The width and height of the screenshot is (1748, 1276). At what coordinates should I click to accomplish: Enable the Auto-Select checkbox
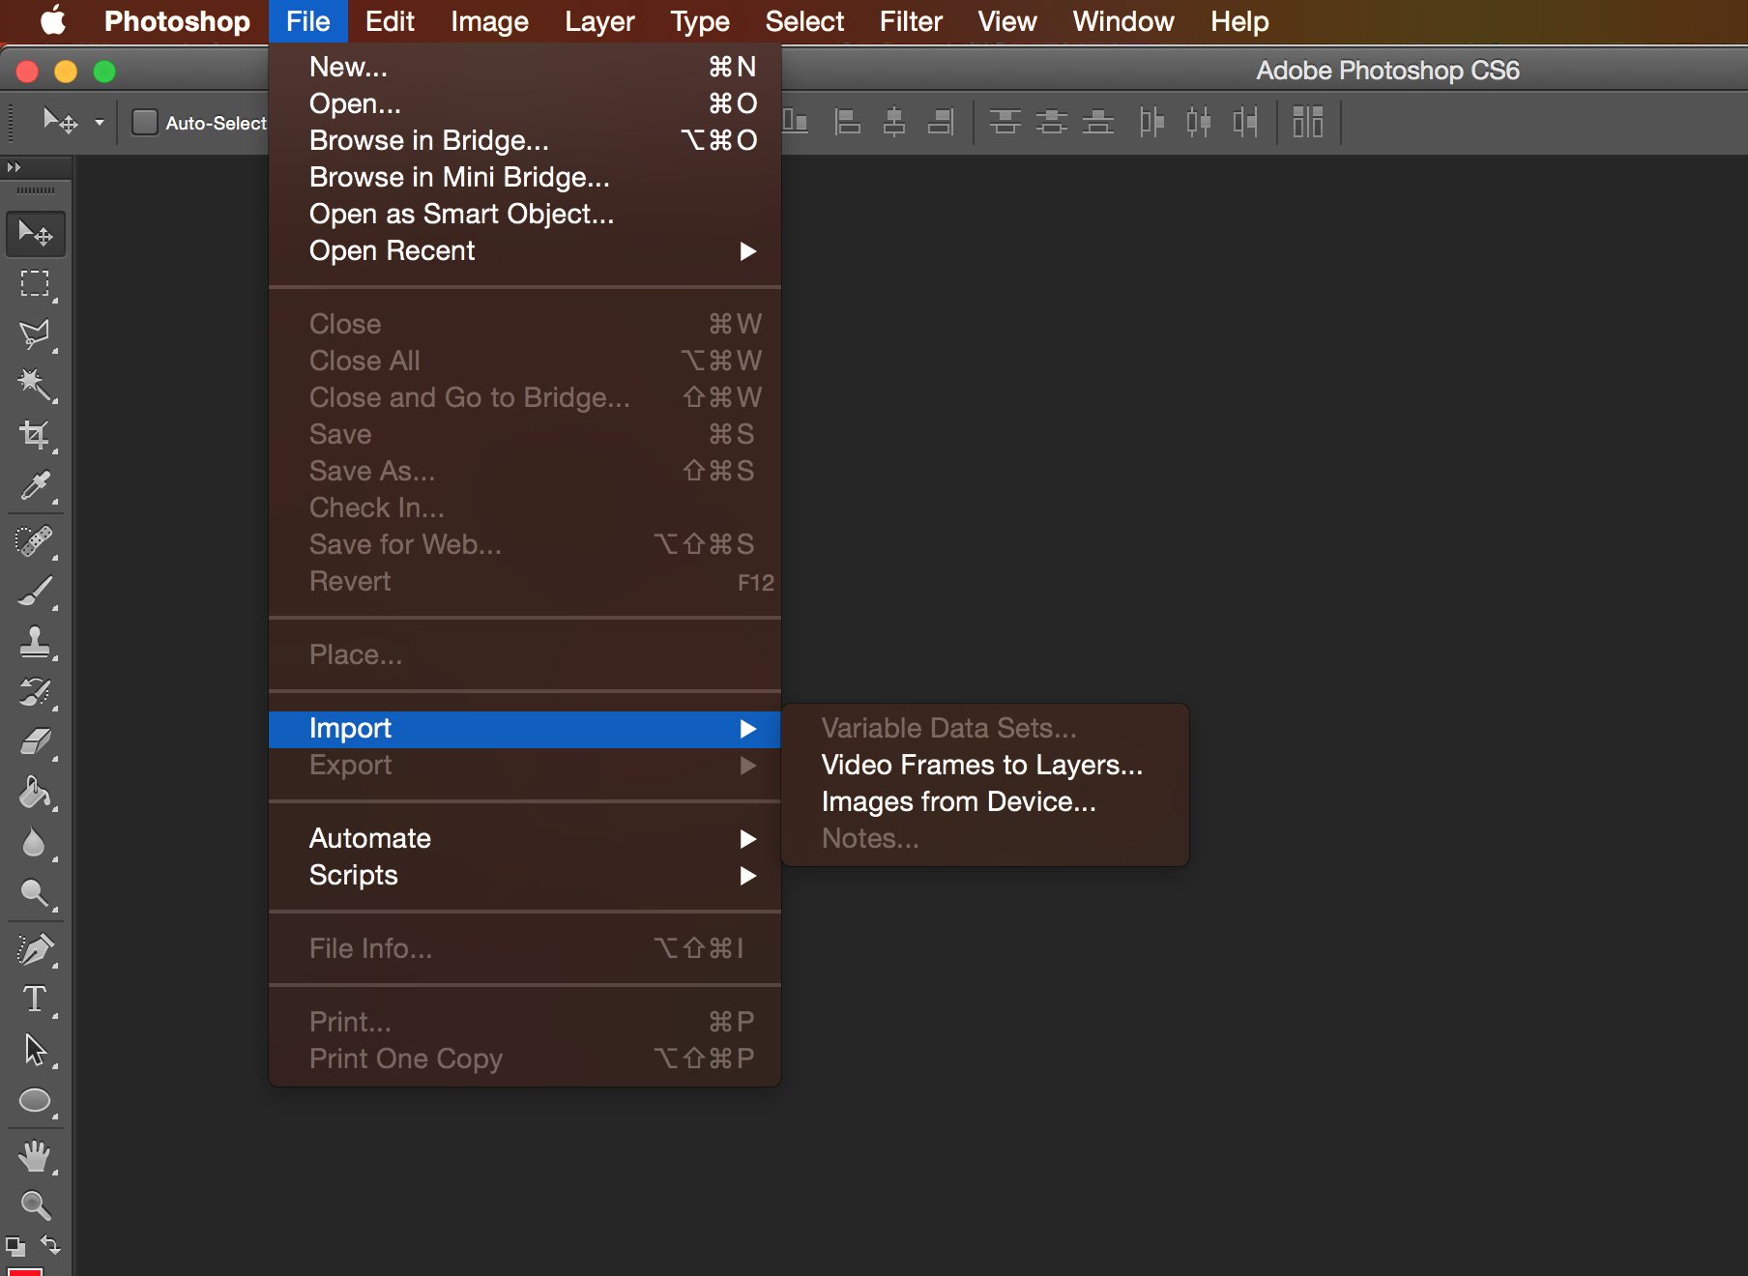click(145, 123)
